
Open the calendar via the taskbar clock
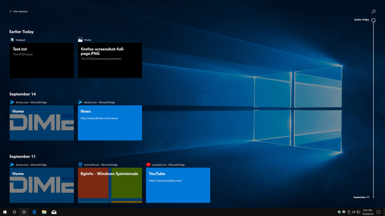368,212
